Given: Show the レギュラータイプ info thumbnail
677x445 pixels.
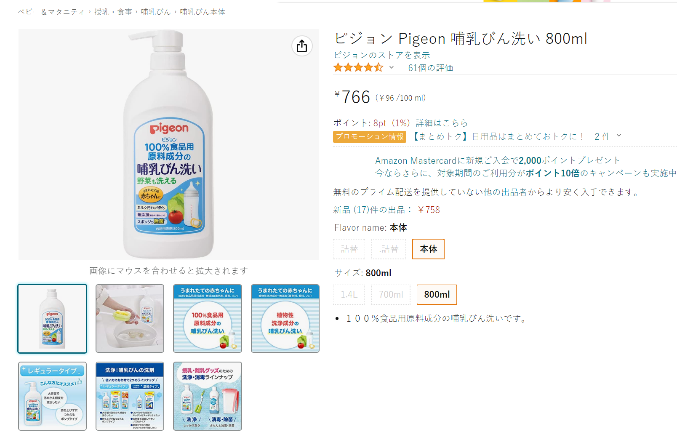Looking at the screenshot, I should [x=52, y=396].
